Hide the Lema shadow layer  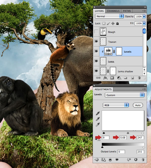point(96,71)
